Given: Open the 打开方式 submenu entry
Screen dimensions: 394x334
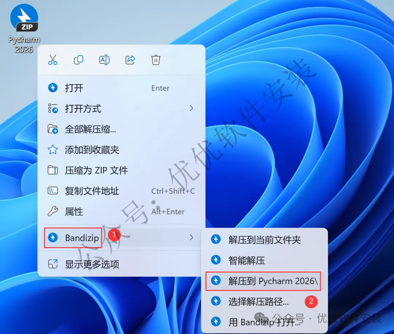Looking at the screenshot, I should click(121, 109).
